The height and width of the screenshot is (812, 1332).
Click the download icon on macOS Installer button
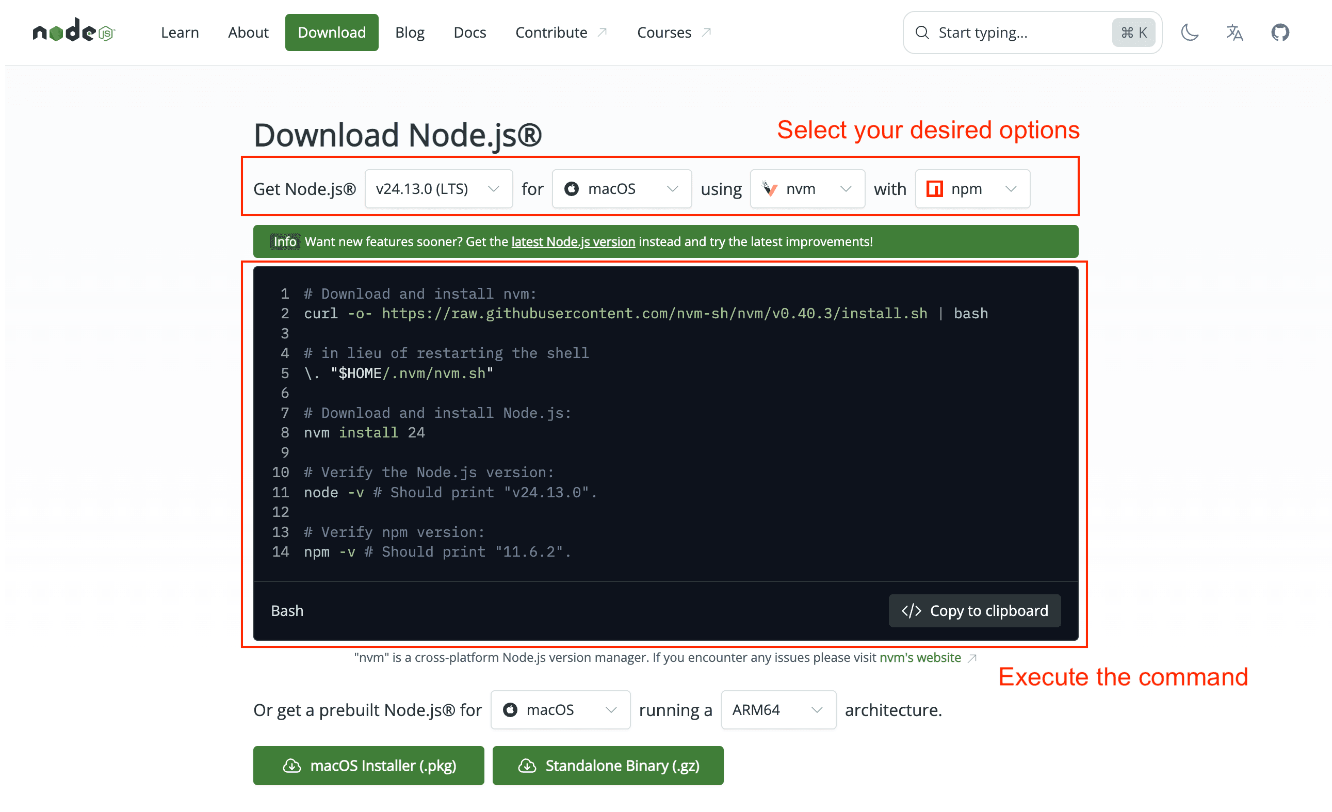293,766
